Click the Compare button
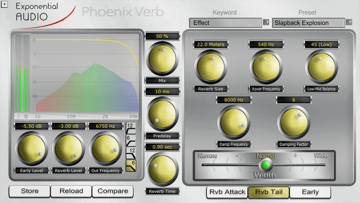The image size is (360, 203). [x=113, y=191]
